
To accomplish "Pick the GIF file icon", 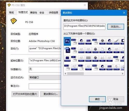I will coord(74,59).
